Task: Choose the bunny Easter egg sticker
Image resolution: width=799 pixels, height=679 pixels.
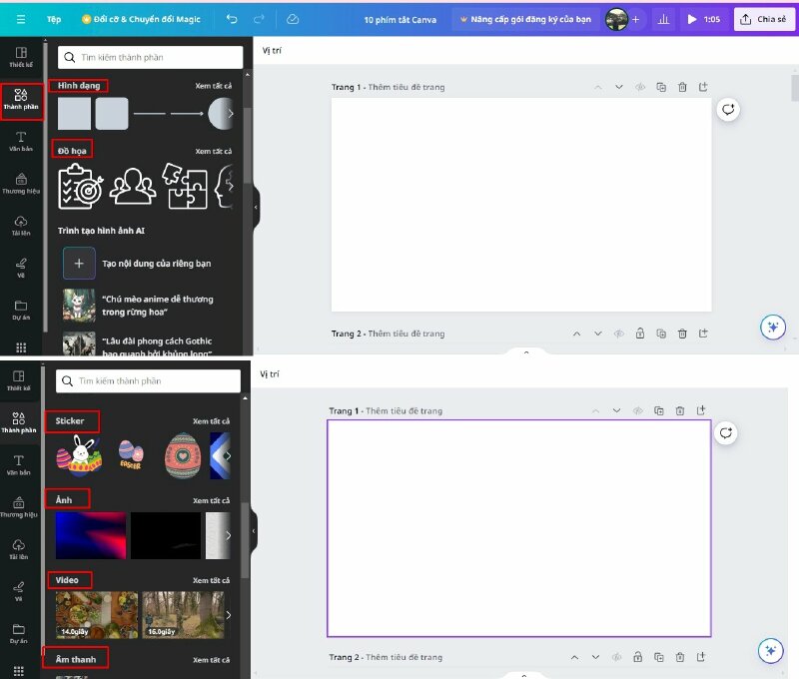Action: [78, 455]
